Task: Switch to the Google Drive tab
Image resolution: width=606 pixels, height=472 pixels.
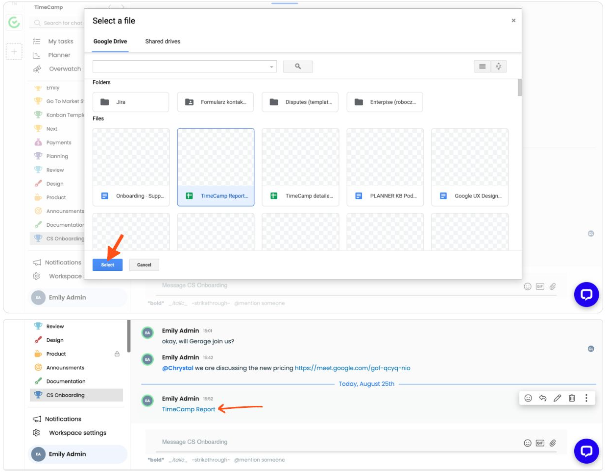Action: (x=110, y=42)
